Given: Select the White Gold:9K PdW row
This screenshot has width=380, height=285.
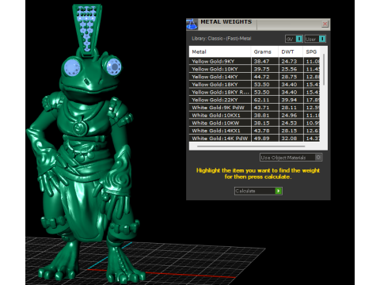Looking at the screenshot, I should click(x=254, y=108).
